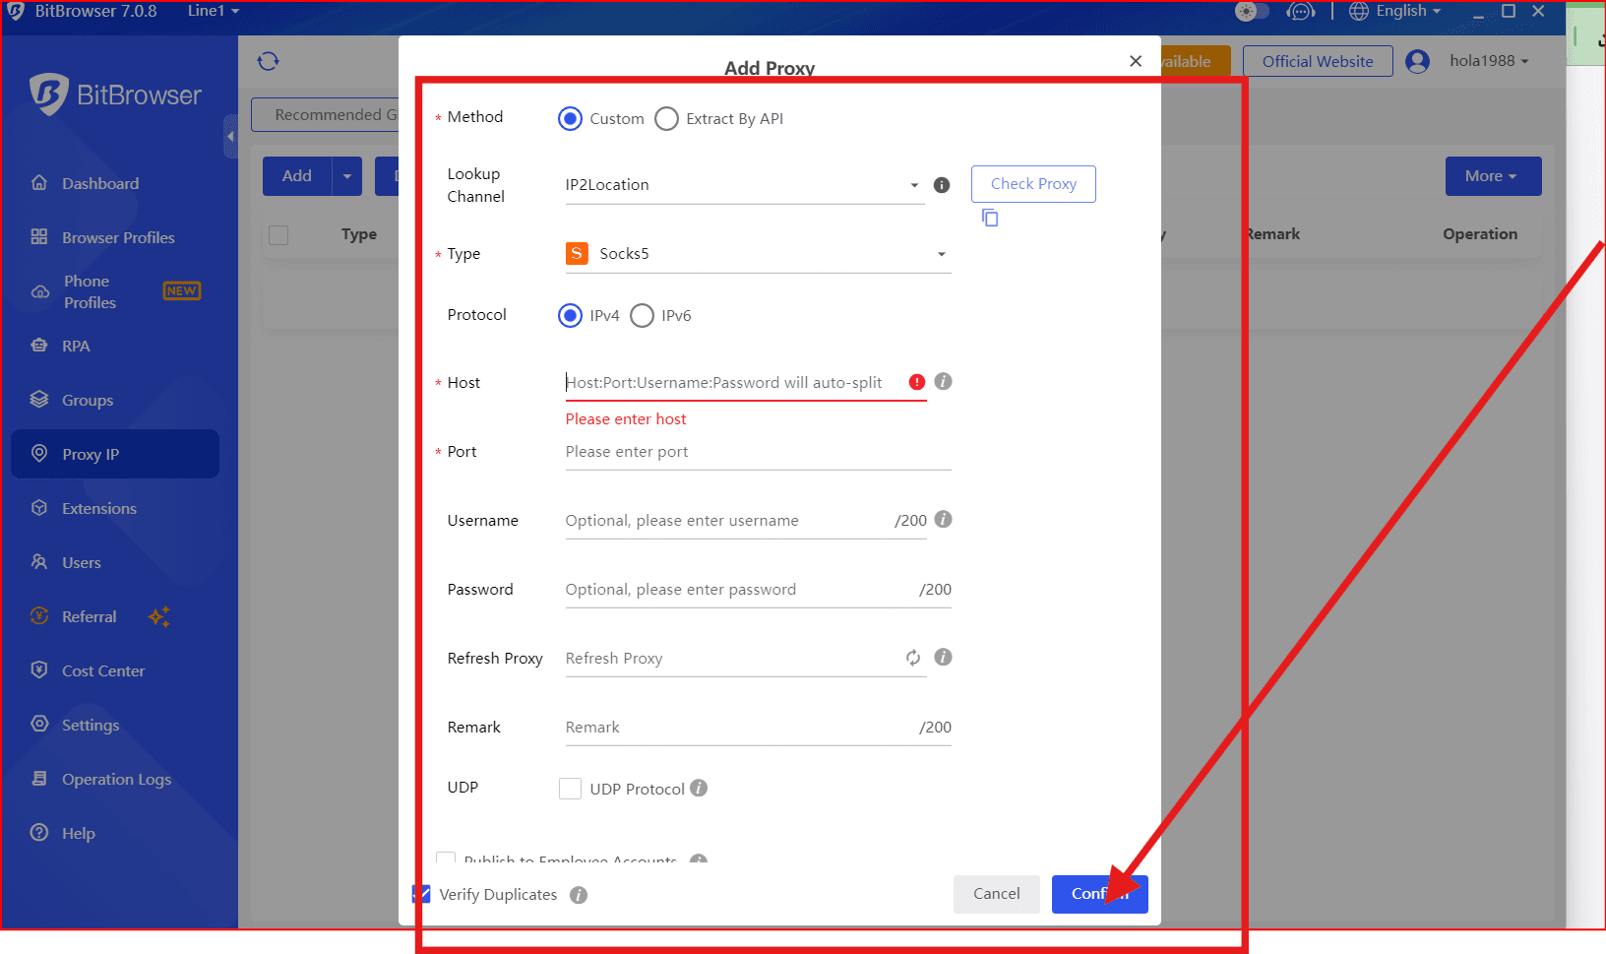This screenshot has width=1606, height=954.
Task: Click the Lookup Channel info icon
Action: click(942, 185)
